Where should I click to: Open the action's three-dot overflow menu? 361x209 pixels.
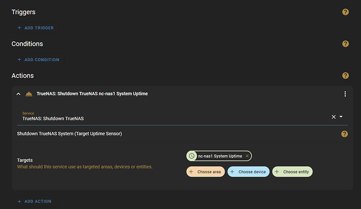point(345,94)
